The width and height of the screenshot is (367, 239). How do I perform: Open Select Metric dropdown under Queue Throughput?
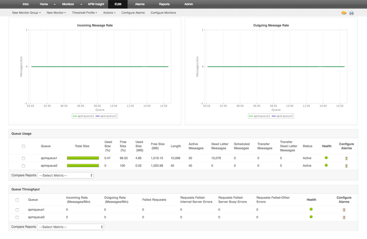pyautogui.click(x=70, y=227)
